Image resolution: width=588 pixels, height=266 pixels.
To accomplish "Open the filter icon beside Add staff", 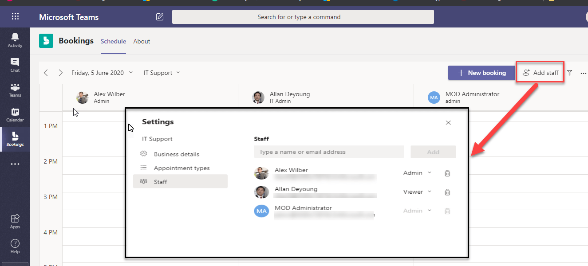I will click(x=570, y=73).
